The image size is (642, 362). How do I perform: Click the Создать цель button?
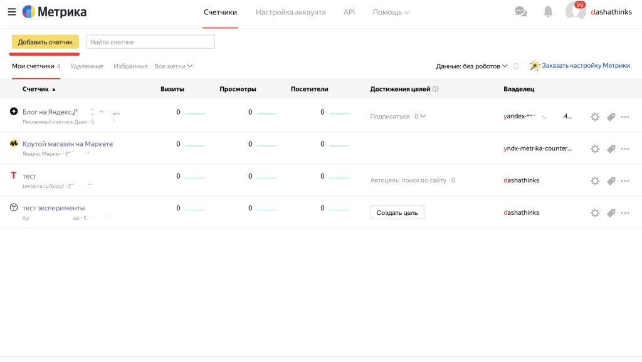click(x=397, y=213)
